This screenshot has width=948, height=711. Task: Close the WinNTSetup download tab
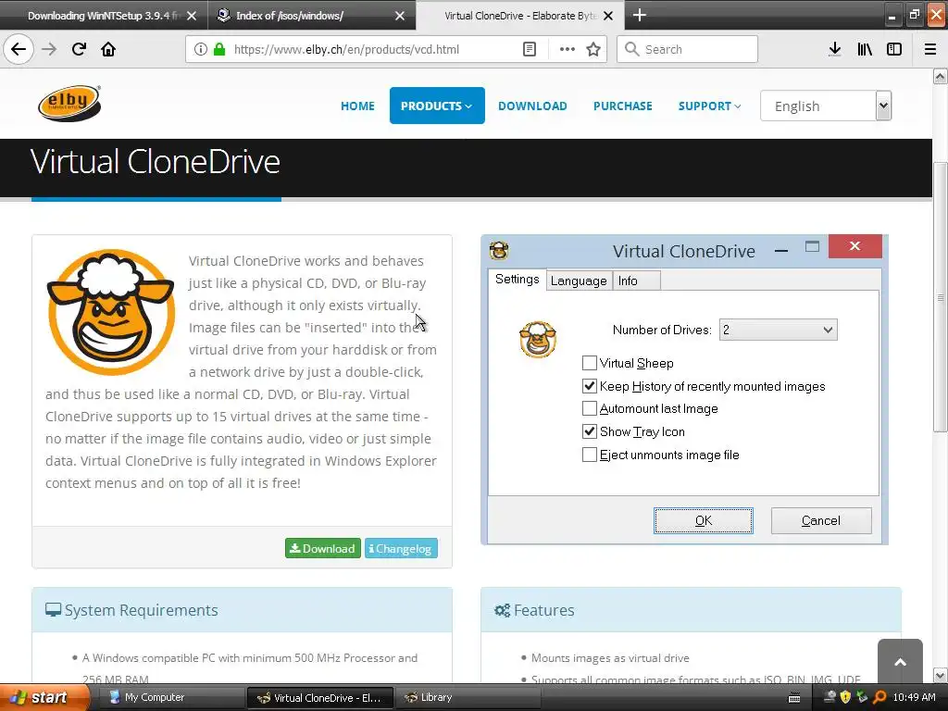[191, 16]
